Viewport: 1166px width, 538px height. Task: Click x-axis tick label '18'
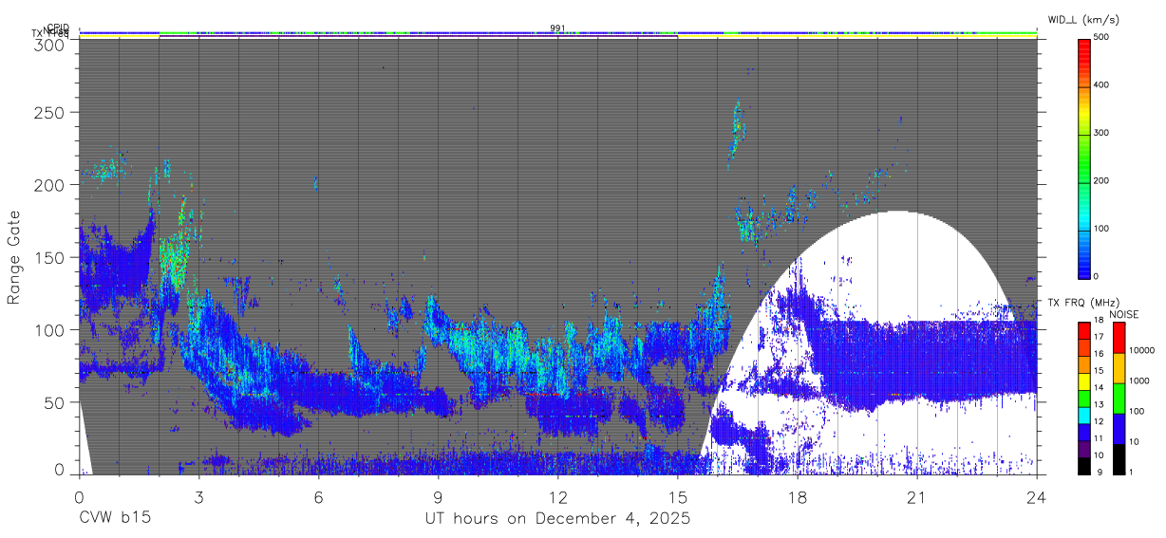click(x=797, y=496)
